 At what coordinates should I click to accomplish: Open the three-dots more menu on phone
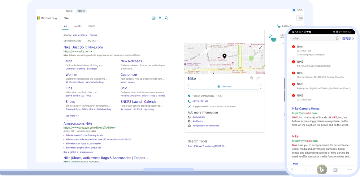350,170
